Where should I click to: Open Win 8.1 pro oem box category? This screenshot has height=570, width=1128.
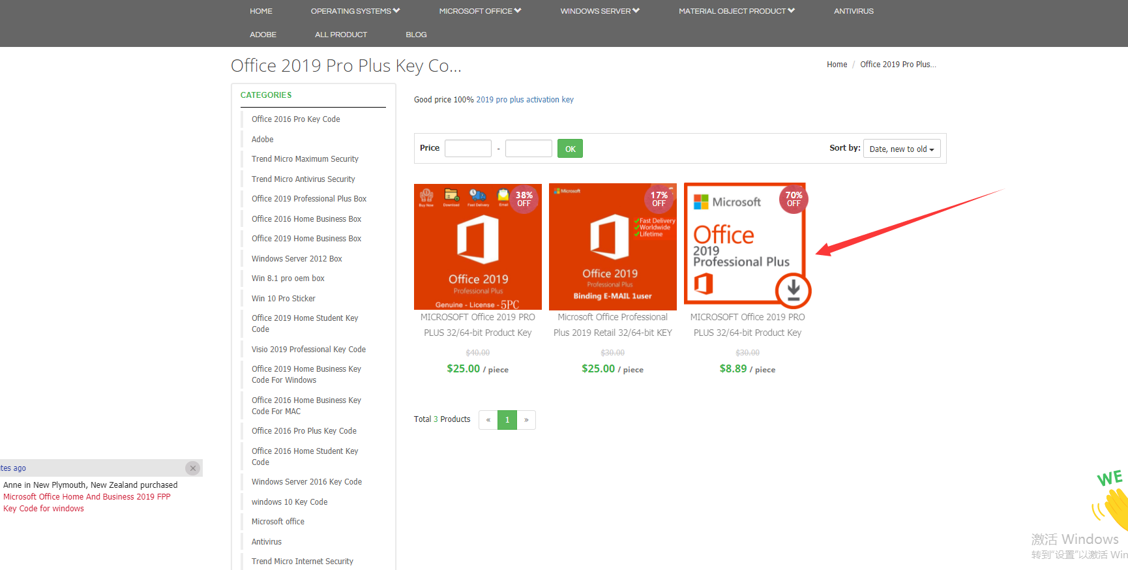(288, 278)
